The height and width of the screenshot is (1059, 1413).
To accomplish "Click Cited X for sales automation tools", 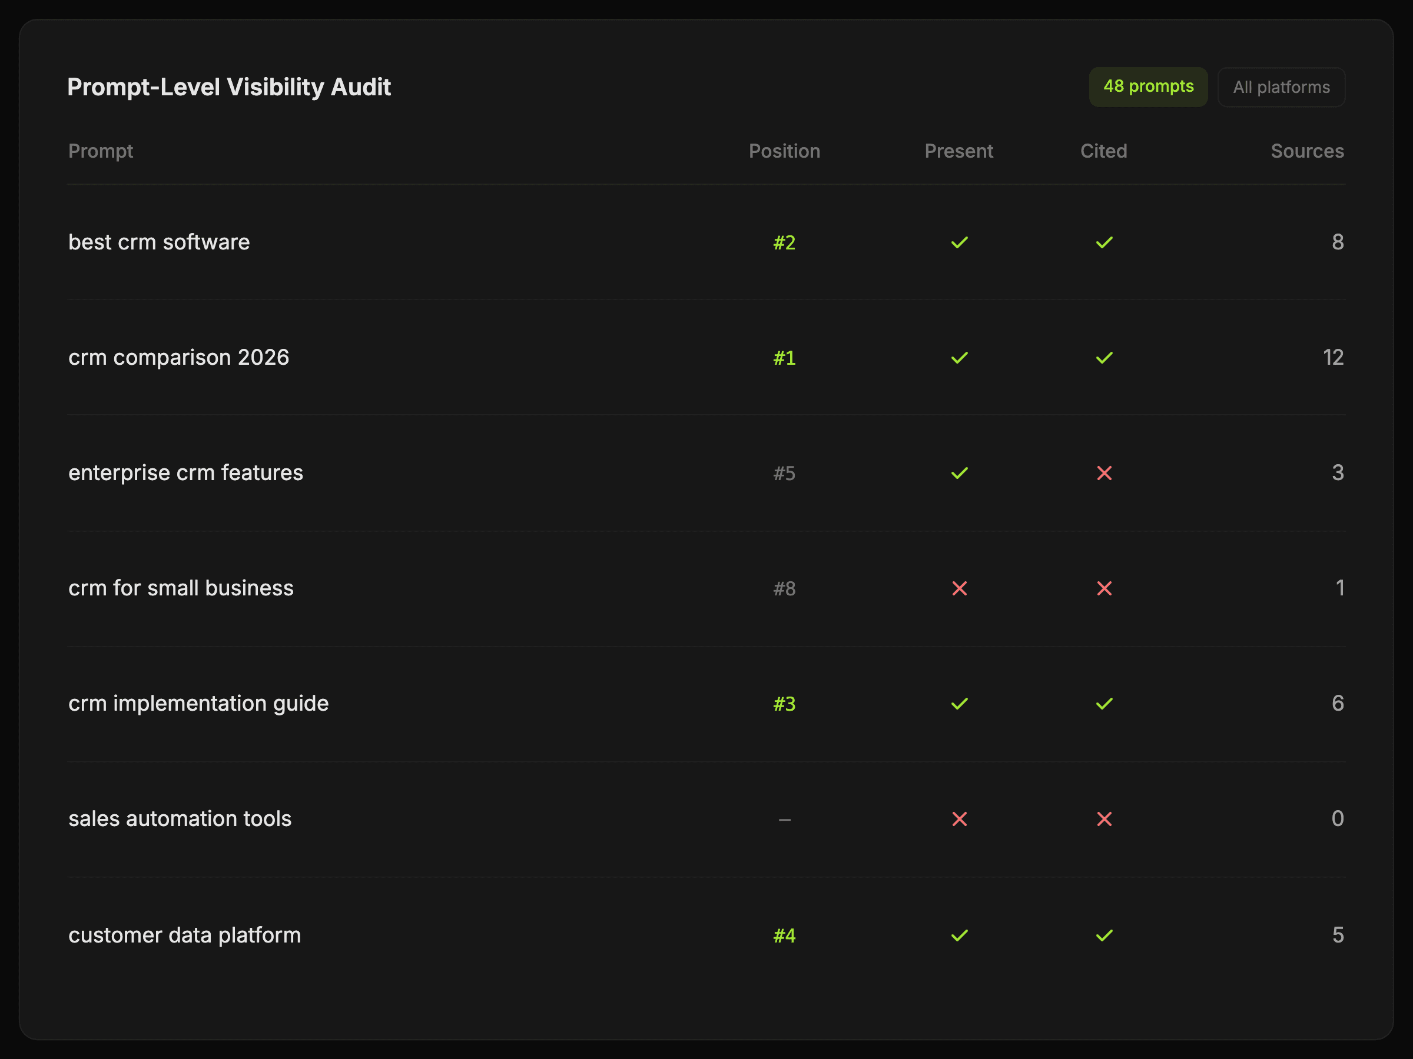I will point(1104,819).
